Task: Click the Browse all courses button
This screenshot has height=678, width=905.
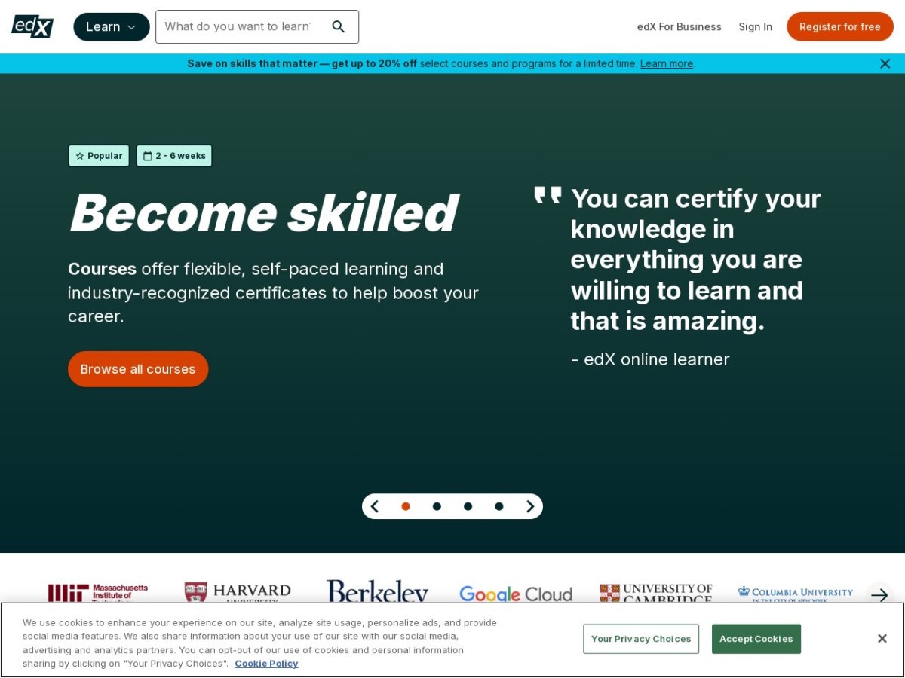Action: click(x=138, y=369)
